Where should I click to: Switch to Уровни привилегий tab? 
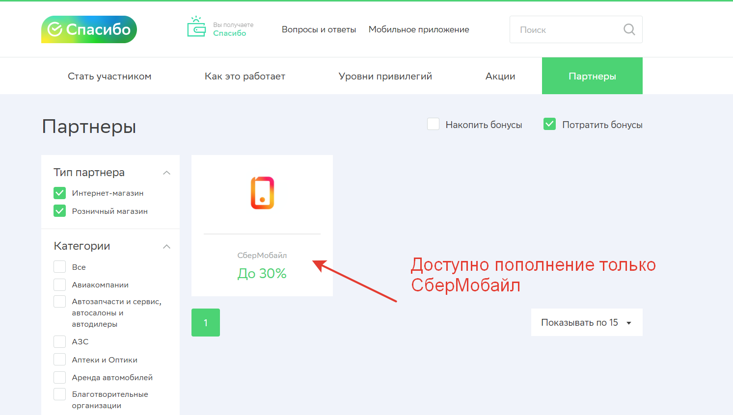point(385,76)
